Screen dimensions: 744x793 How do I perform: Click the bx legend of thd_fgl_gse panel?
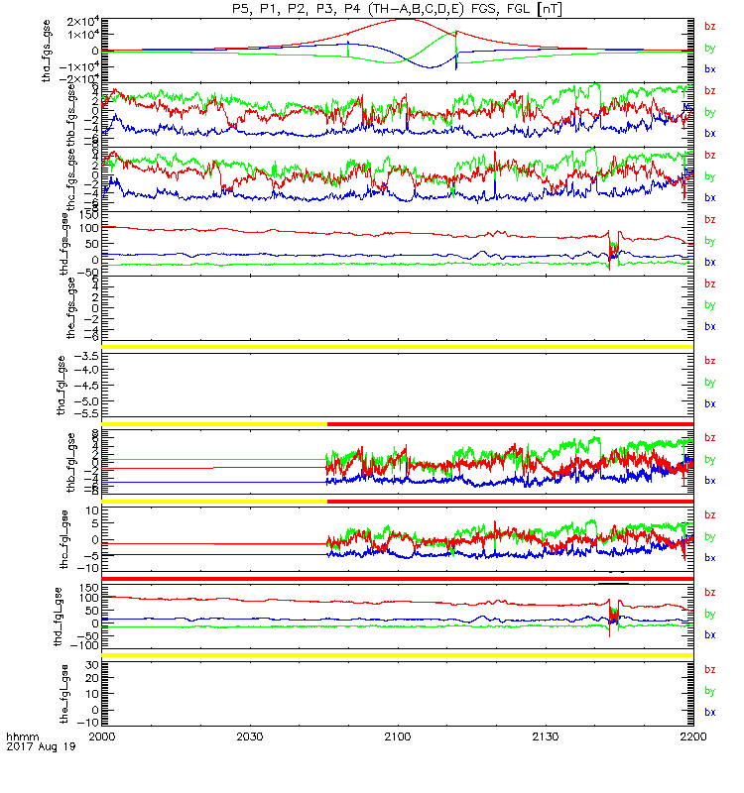710,635
